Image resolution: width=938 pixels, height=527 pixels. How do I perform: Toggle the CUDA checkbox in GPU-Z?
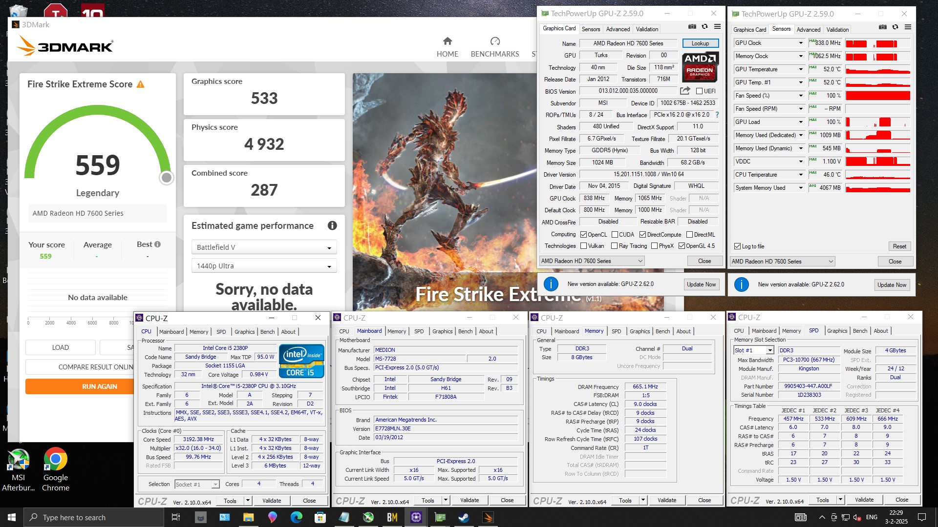click(x=615, y=235)
